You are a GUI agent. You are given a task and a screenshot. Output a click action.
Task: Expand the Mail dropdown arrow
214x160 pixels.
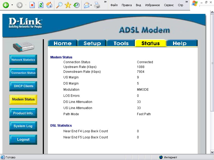pyautogui.click(x=91, y=5)
